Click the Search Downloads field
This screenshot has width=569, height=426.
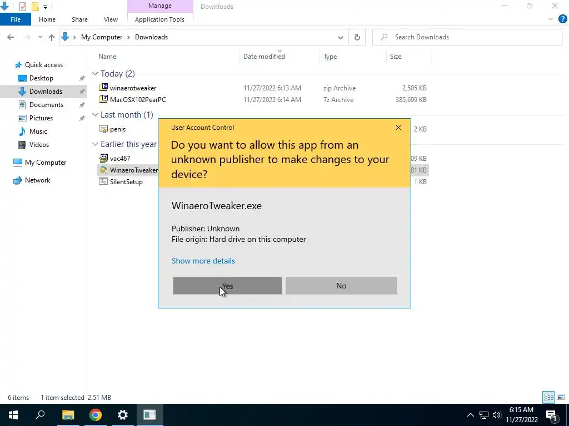[467, 37]
